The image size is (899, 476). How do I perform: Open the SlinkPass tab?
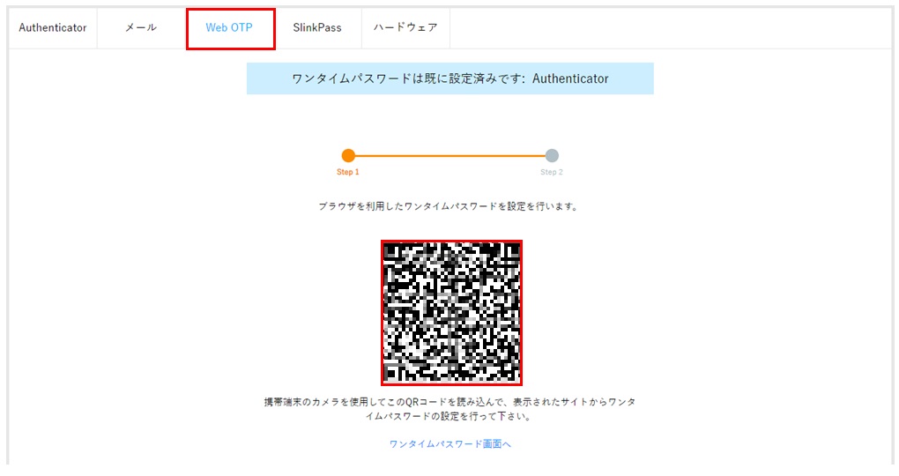click(317, 27)
